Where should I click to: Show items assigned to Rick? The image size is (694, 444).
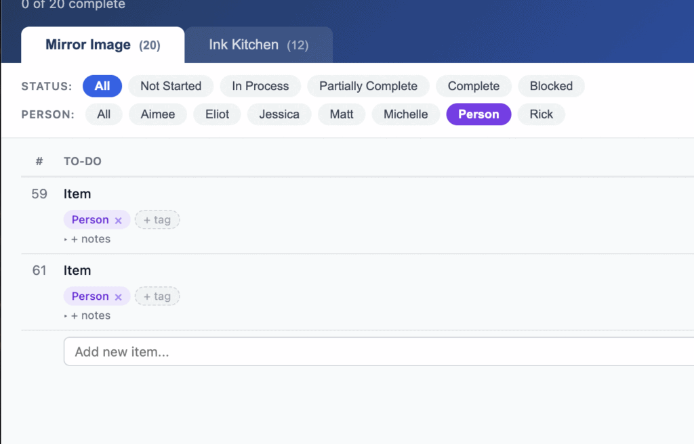coord(541,114)
